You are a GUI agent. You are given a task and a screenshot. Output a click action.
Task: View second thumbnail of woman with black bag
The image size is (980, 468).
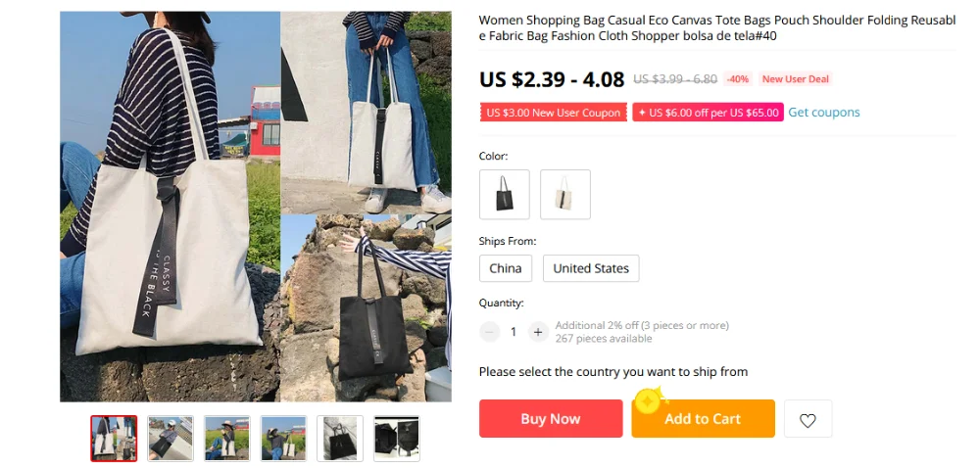point(170,439)
